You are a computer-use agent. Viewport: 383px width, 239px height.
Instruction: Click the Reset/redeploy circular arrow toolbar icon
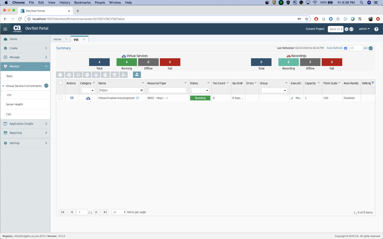pos(78,75)
